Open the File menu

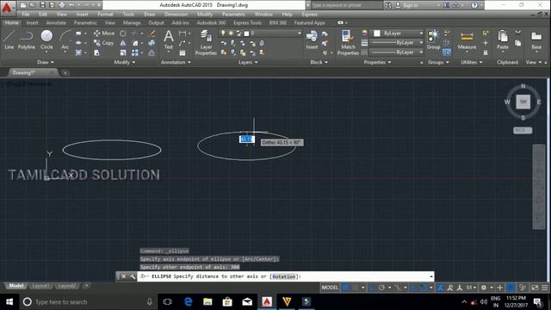tap(26, 14)
